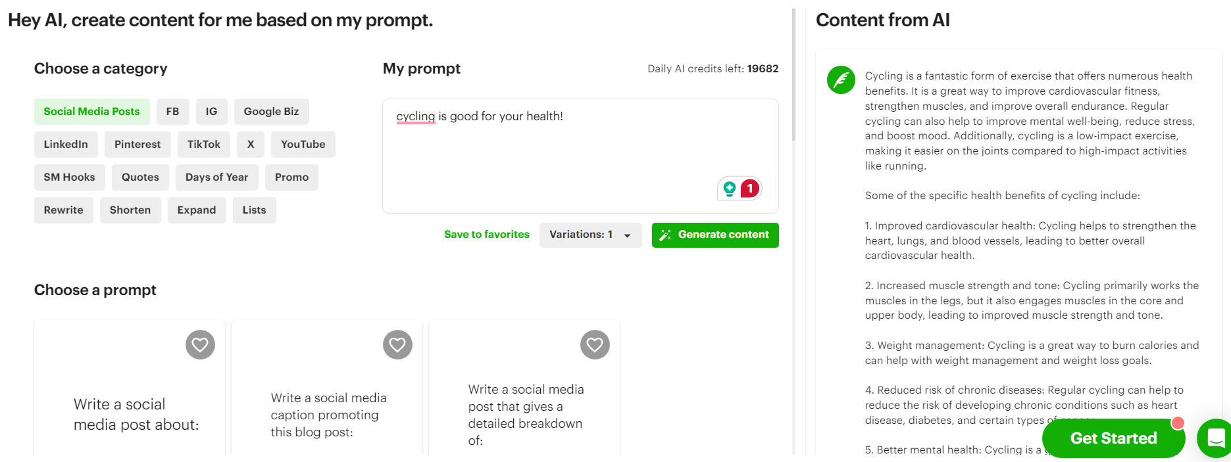Select the IG category
1231x462 pixels.
(x=211, y=111)
